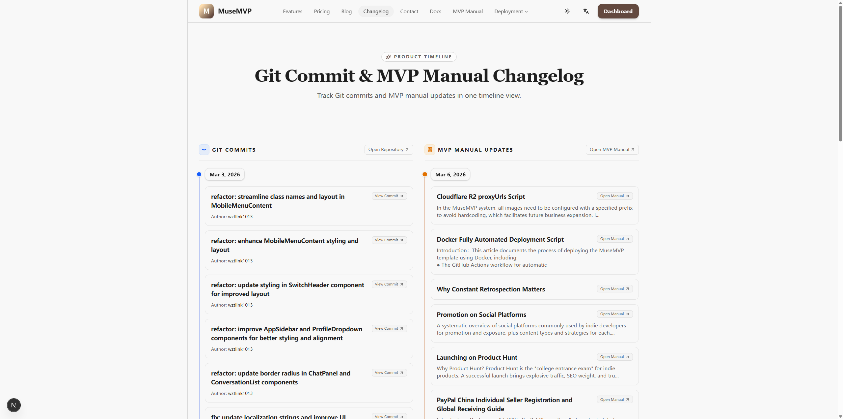Expand the Deployment dropdown menu
The height and width of the screenshot is (419, 843).
tap(511, 12)
